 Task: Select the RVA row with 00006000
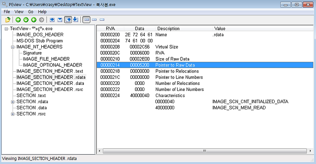[205, 53]
